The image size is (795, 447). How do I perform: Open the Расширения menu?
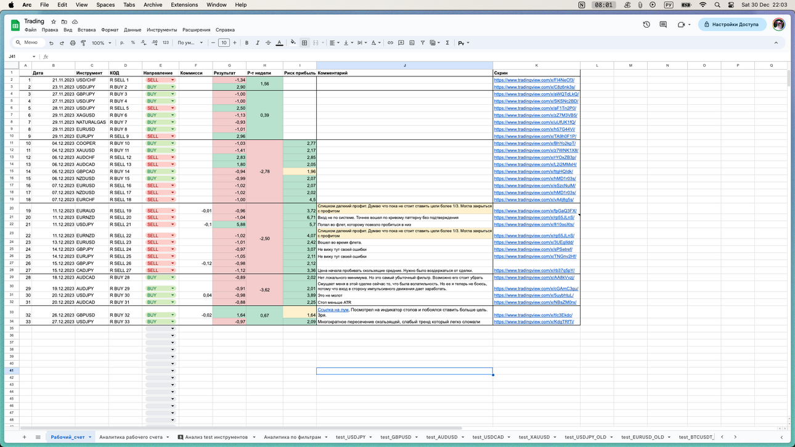[196, 30]
